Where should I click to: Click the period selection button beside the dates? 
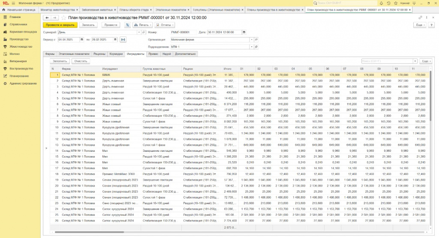(x=123, y=39)
